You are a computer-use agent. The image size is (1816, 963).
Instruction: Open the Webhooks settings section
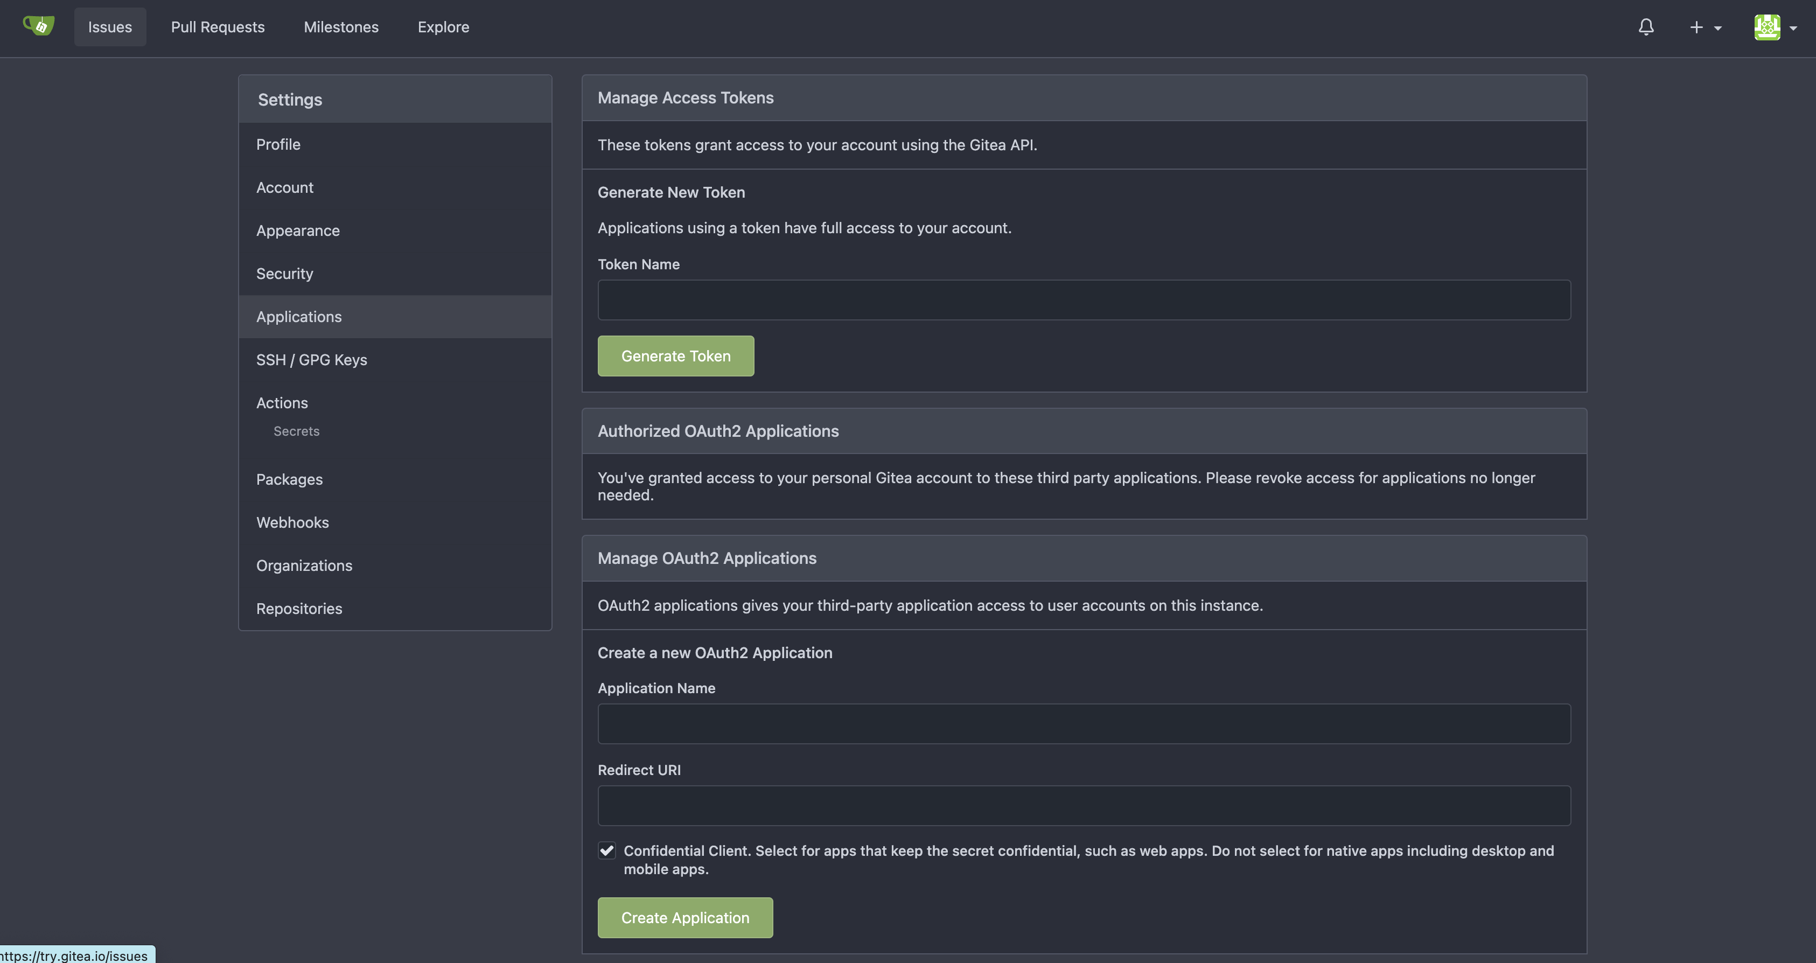[x=292, y=522]
